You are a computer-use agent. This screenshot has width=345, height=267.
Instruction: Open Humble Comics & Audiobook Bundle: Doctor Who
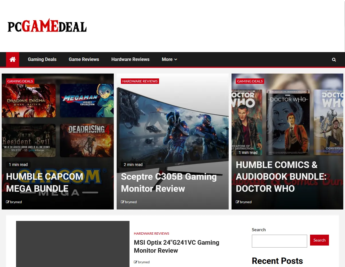[281, 177]
